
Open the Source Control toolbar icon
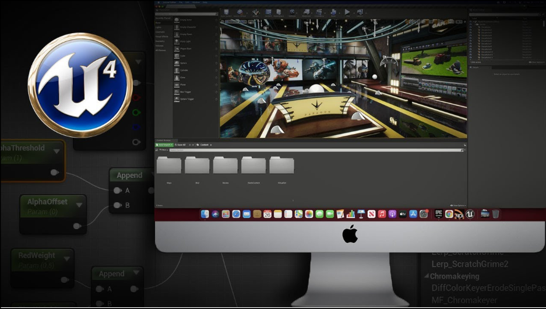[x=239, y=13]
